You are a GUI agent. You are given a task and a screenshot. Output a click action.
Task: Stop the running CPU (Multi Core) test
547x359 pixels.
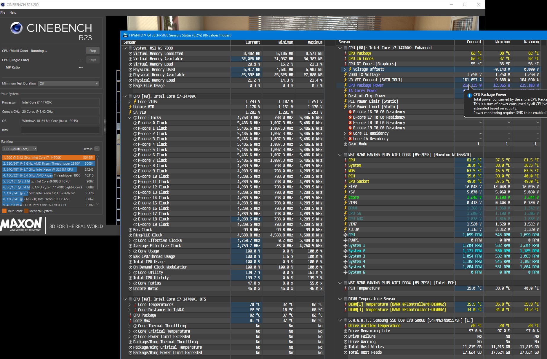(x=93, y=51)
